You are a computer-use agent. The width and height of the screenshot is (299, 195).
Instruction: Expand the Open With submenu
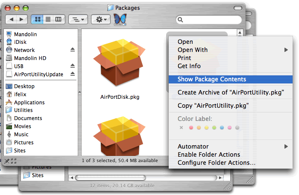pyautogui.click(x=231, y=50)
